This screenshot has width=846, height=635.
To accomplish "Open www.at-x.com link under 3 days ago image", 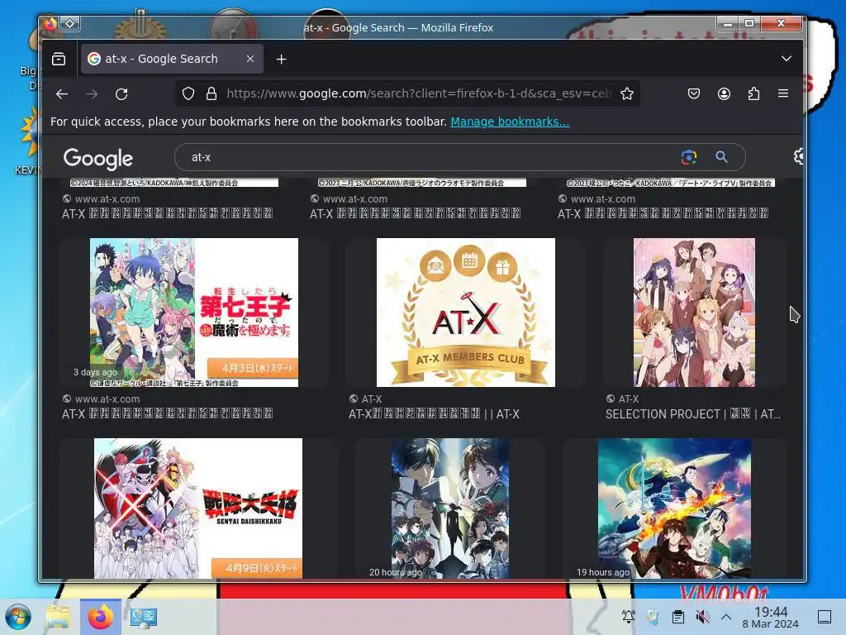I will (107, 399).
